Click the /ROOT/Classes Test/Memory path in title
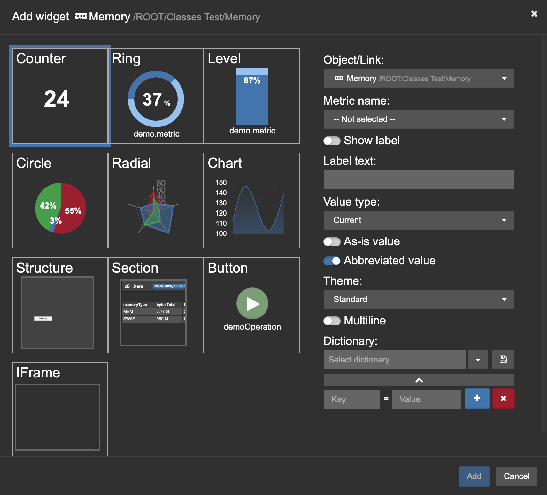Image resolution: width=547 pixels, height=495 pixels. point(196,17)
